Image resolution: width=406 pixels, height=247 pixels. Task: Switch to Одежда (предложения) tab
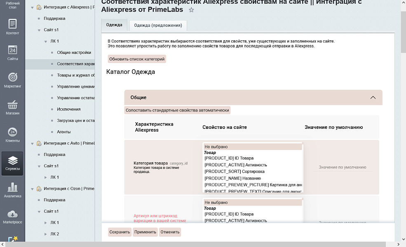point(158,25)
